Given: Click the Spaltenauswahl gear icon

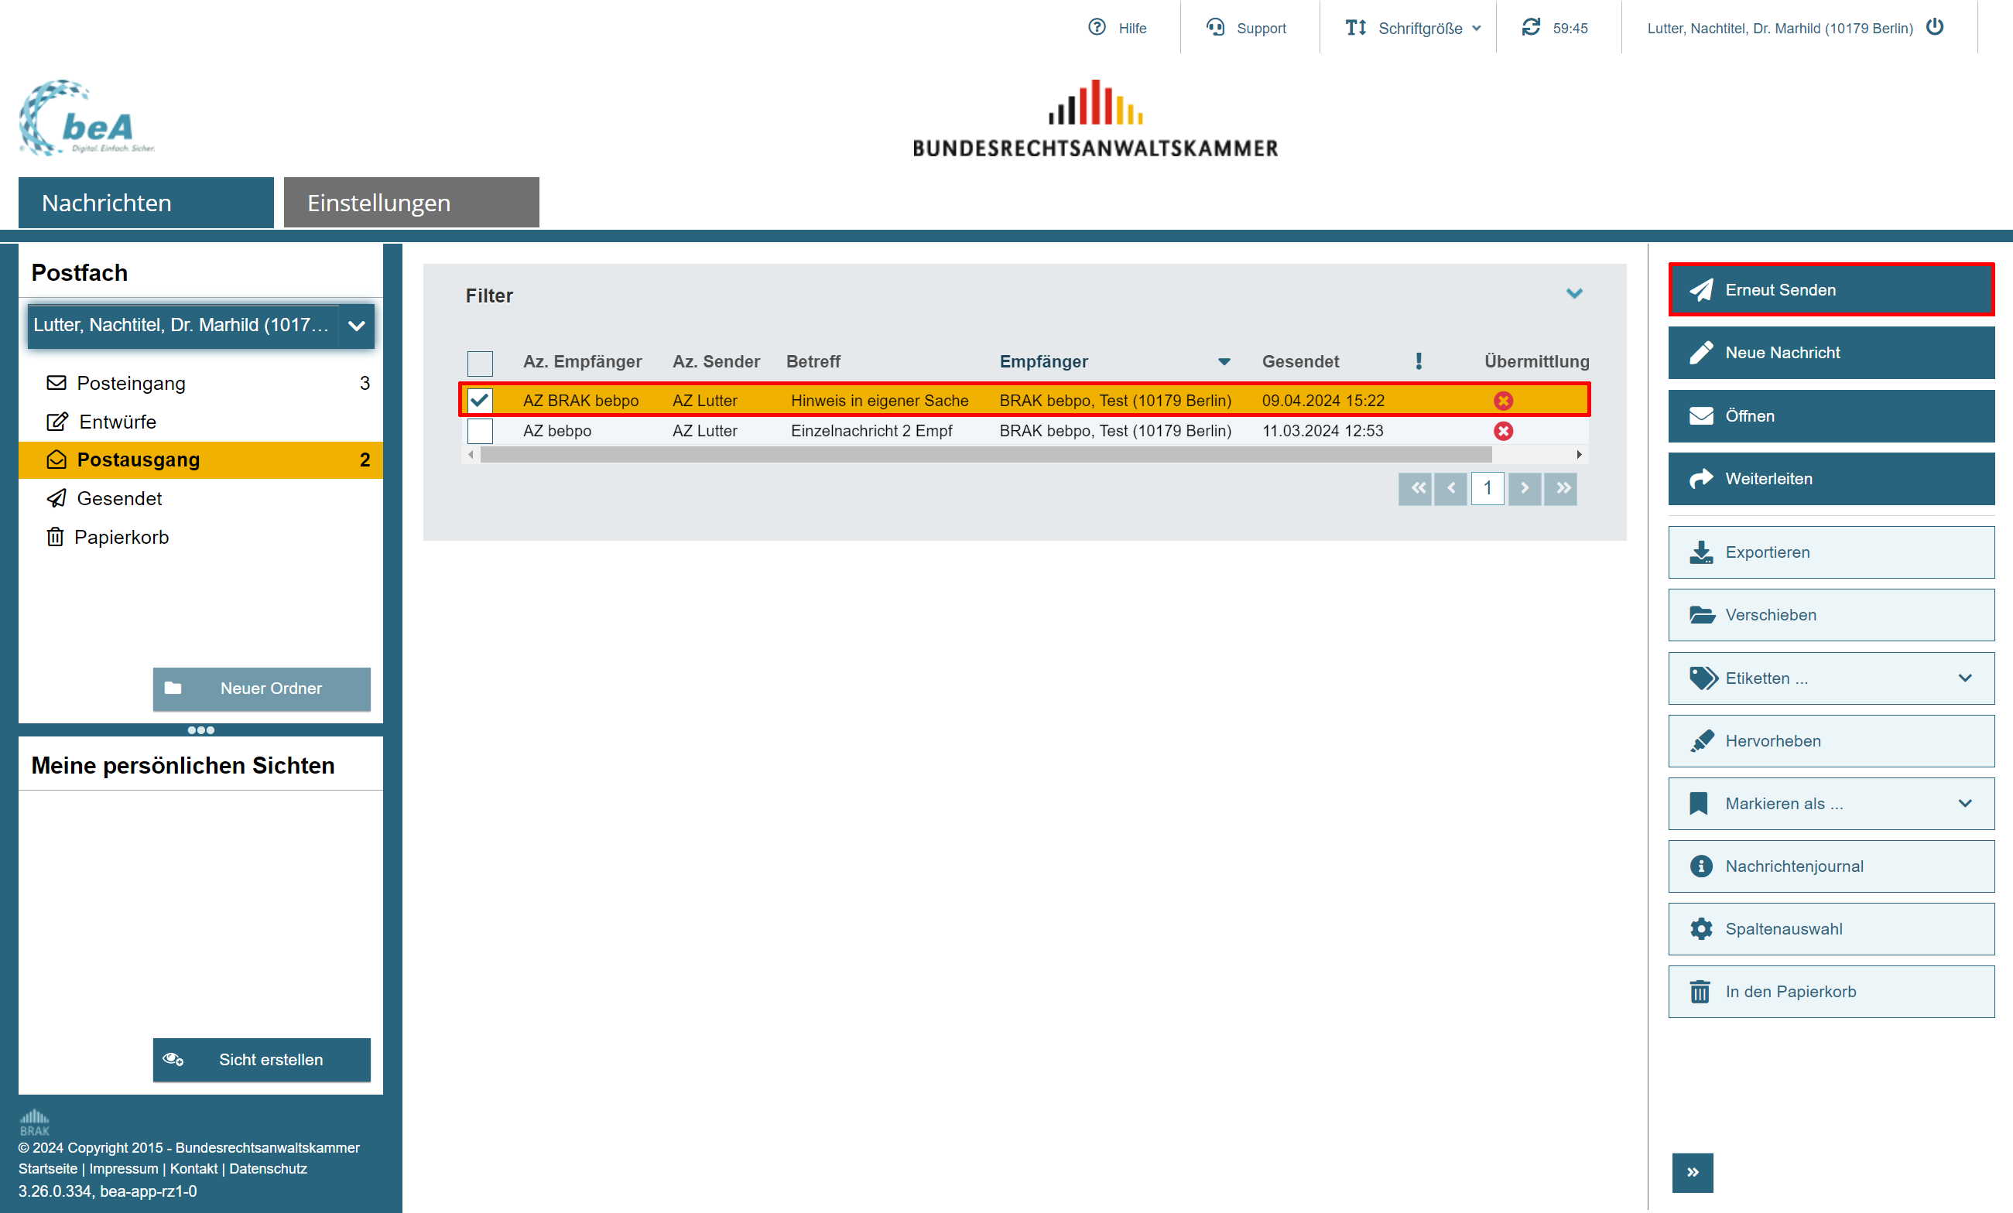Looking at the screenshot, I should 1702,929.
